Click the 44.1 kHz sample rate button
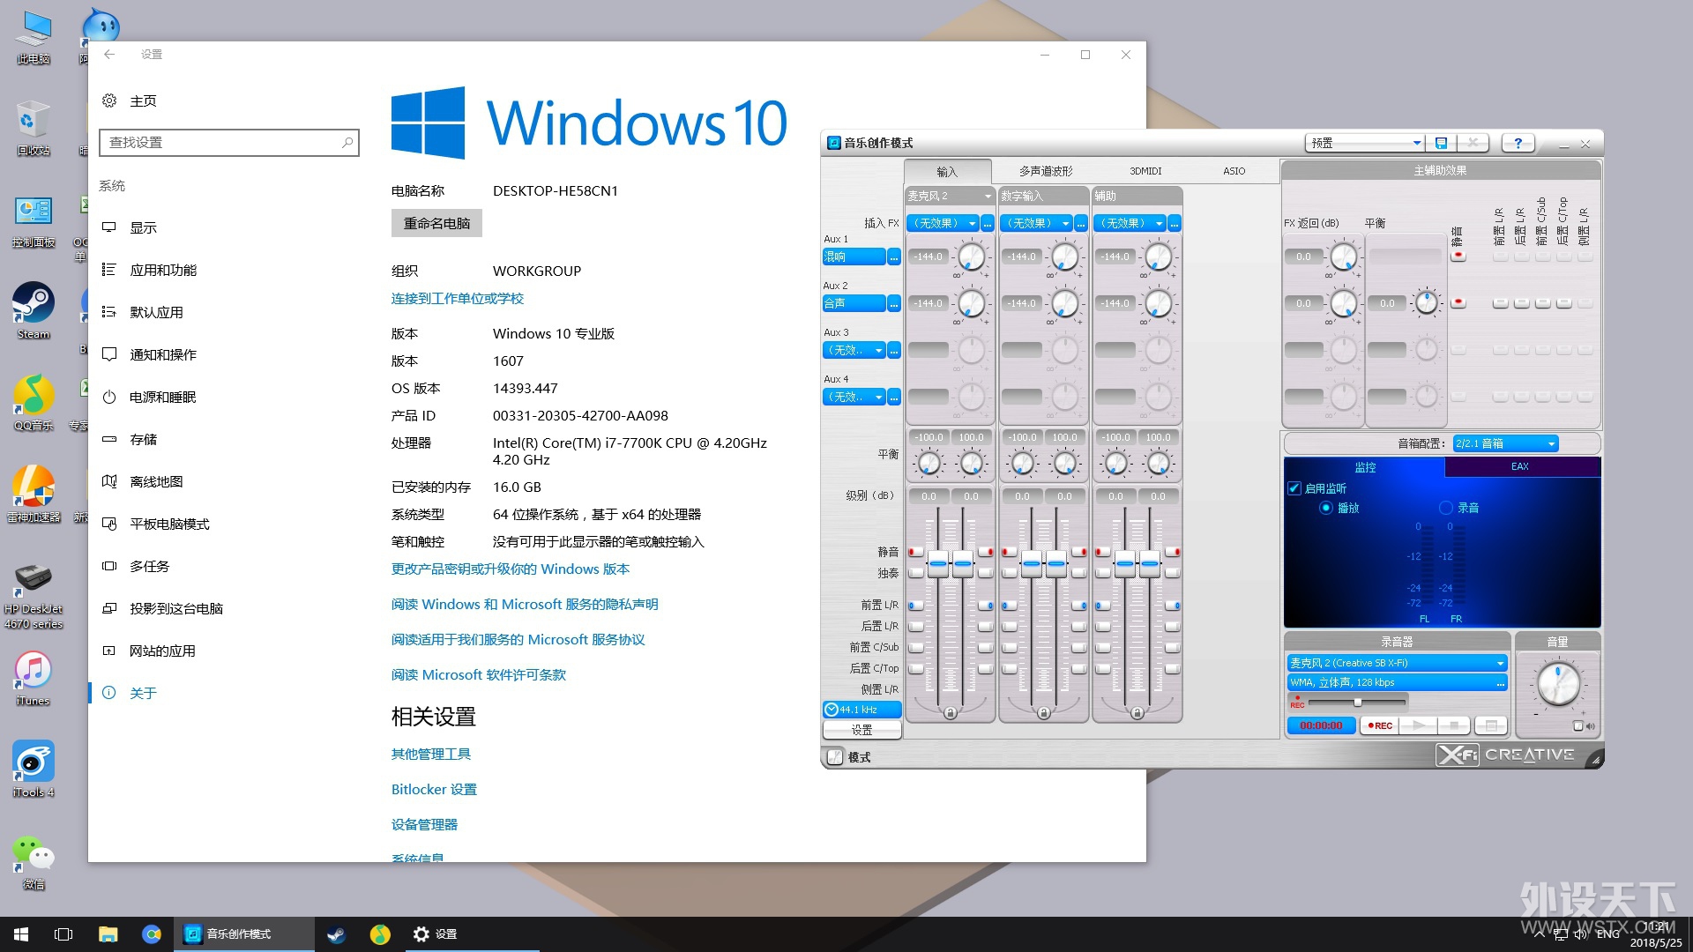This screenshot has height=952, width=1693. pyautogui.click(x=861, y=710)
